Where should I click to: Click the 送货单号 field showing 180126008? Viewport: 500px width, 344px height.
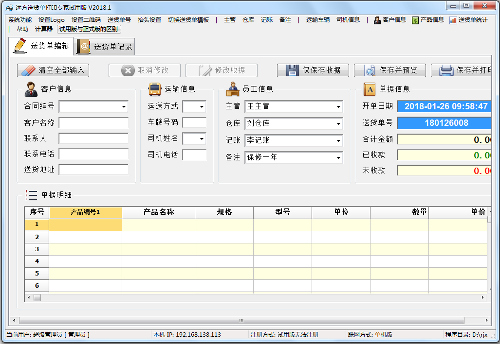[x=444, y=123]
